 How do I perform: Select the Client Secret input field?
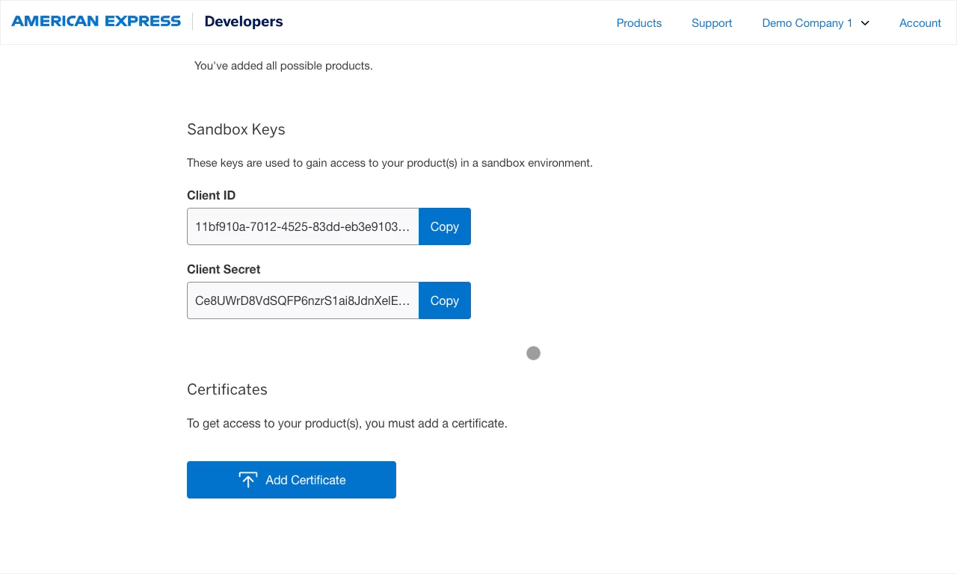[x=303, y=300]
